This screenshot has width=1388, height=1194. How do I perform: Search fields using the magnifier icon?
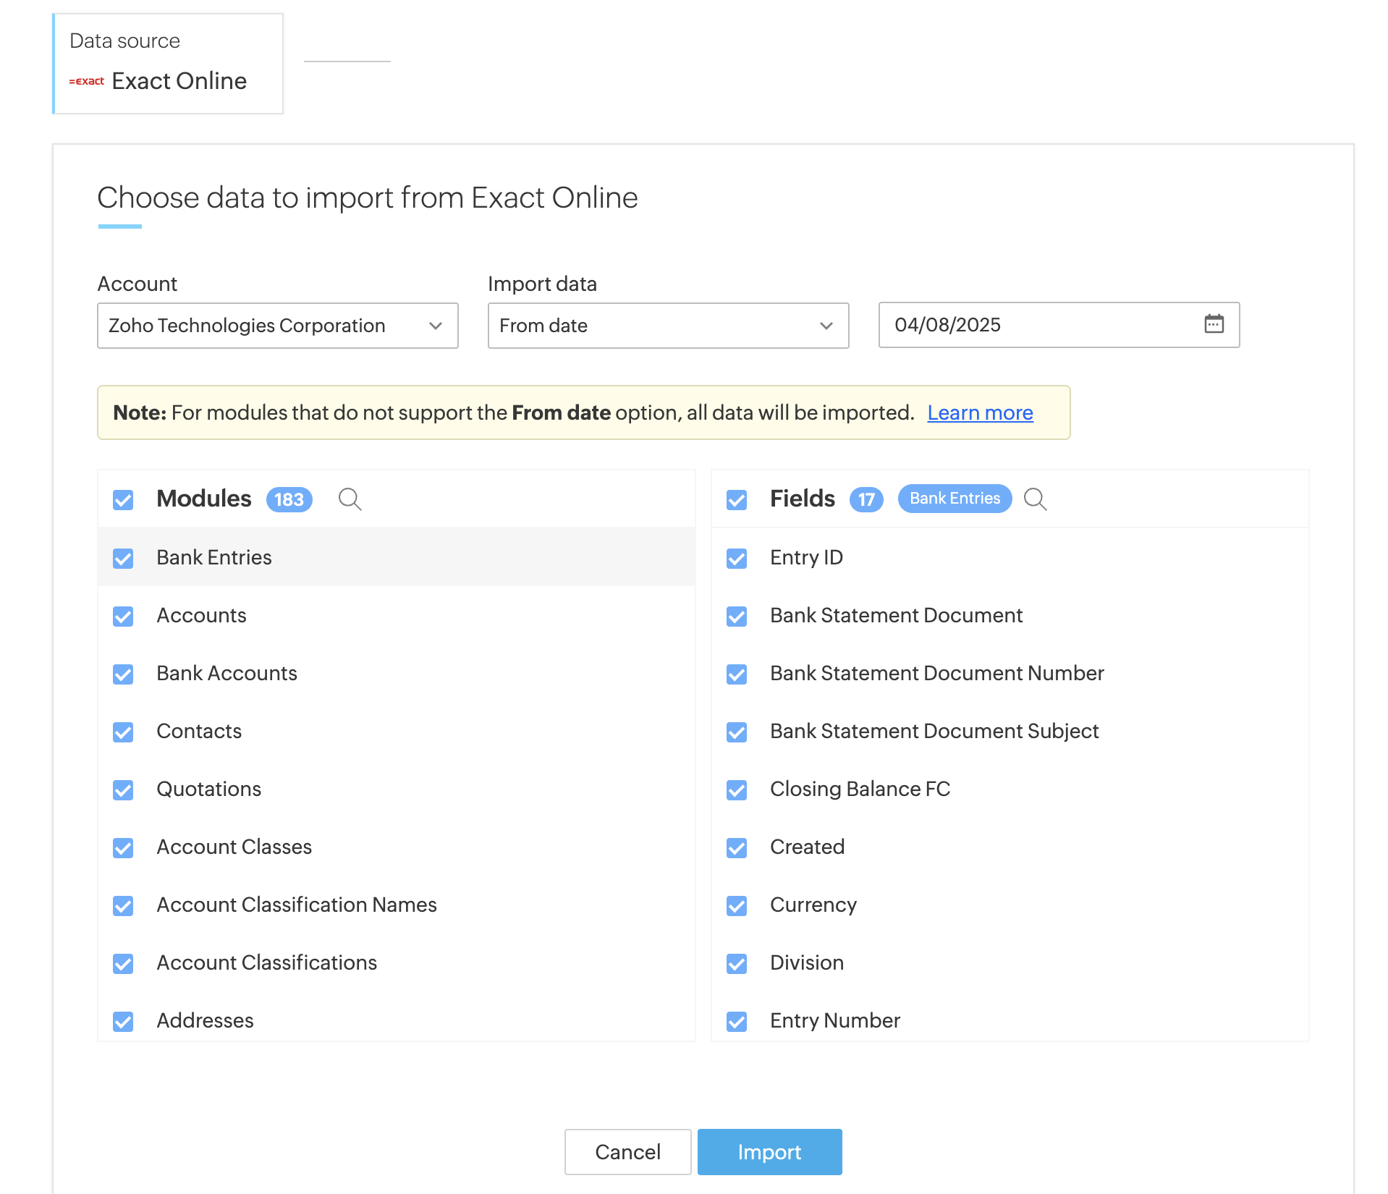click(x=1035, y=499)
